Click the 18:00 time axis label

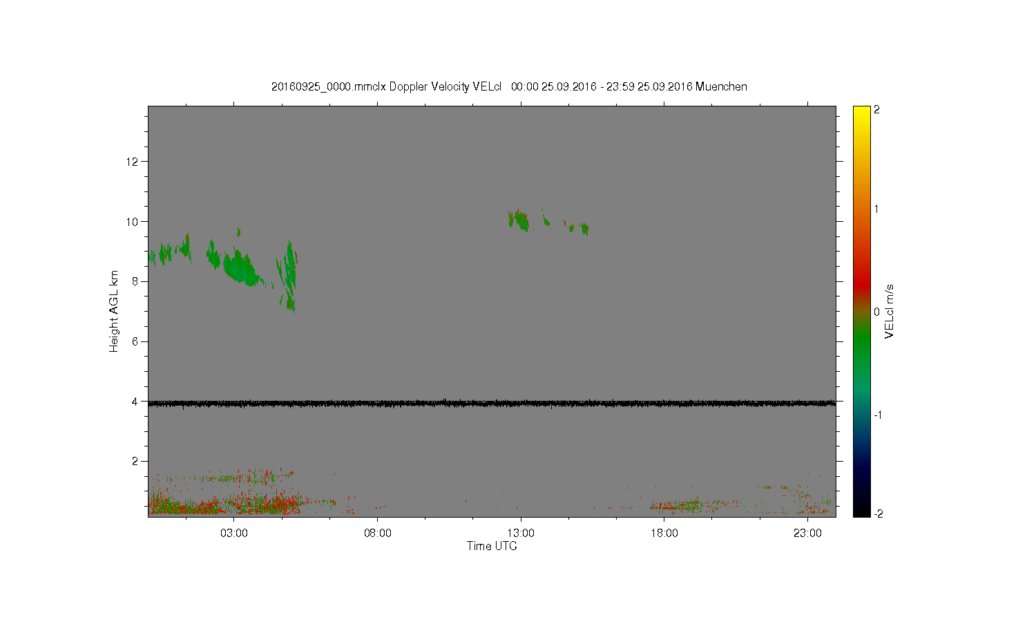click(x=664, y=534)
